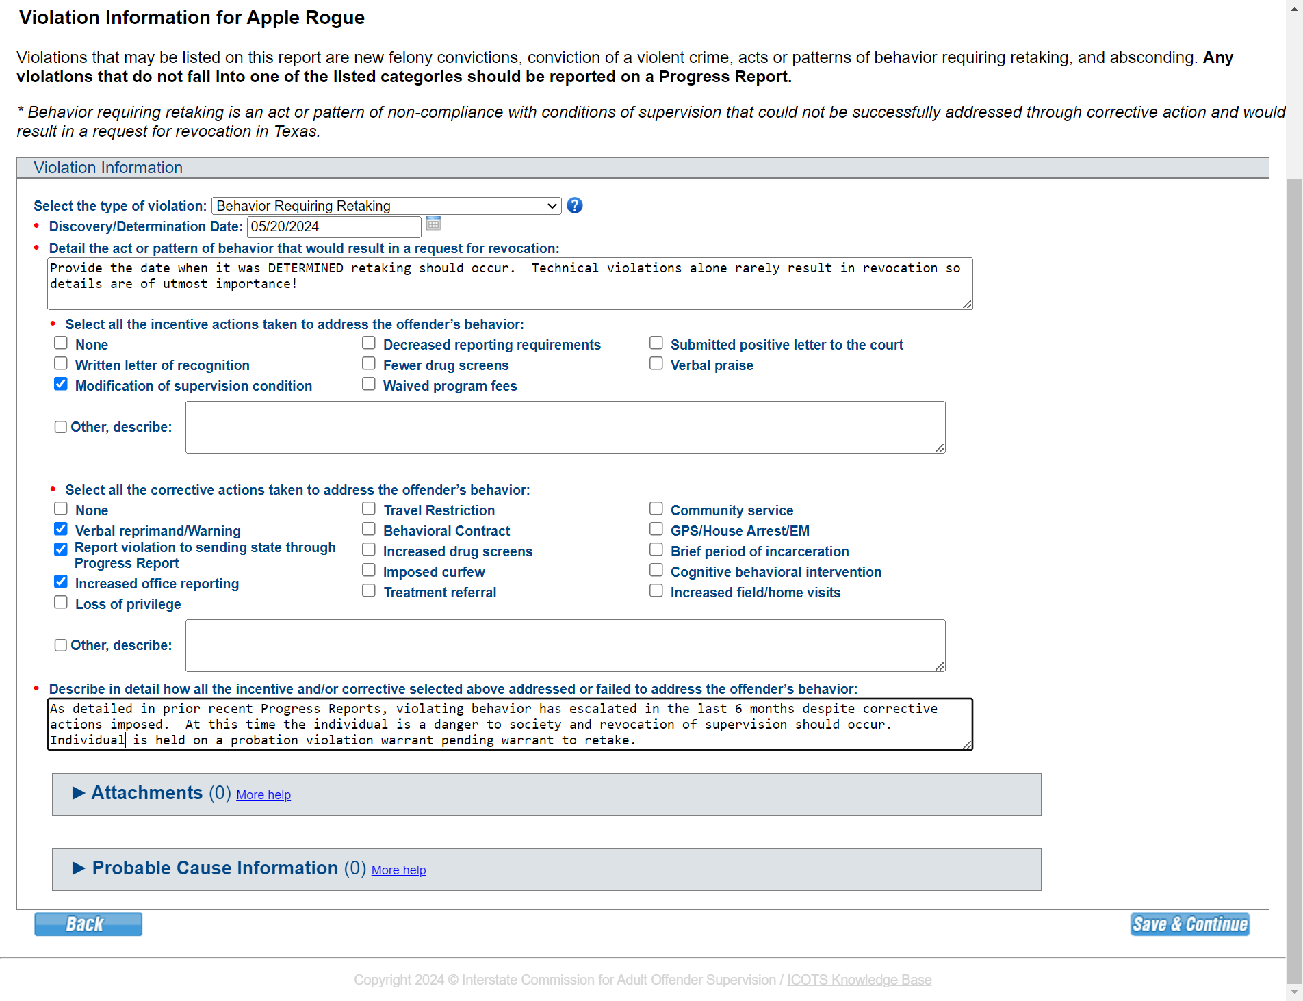
Task: Open More help link beside Attachments
Action: tap(263, 795)
